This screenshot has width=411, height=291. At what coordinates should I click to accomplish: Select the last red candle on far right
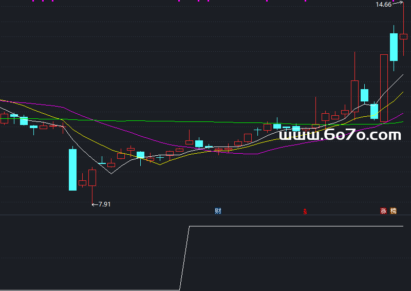(x=403, y=36)
